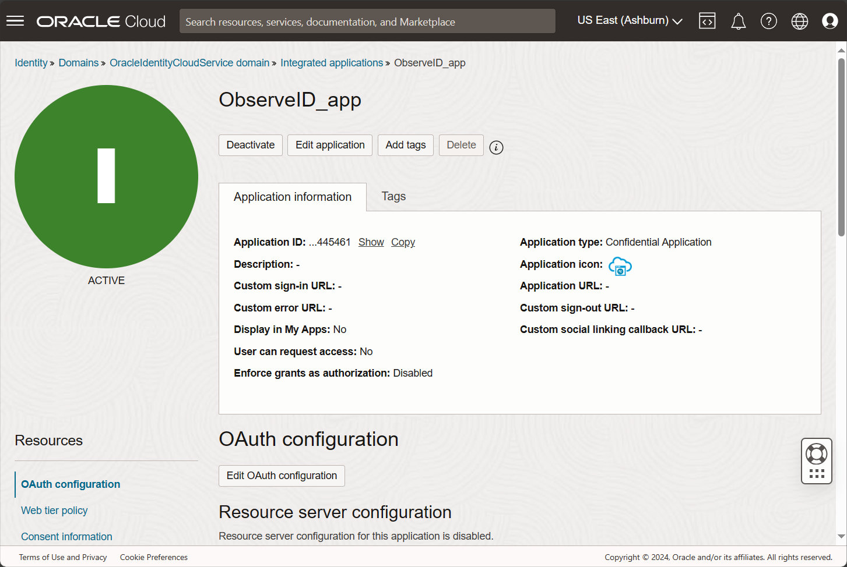Image resolution: width=847 pixels, height=567 pixels.
Task: Go to Integrated applications breadcrumb
Action: [x=332, y=63]
